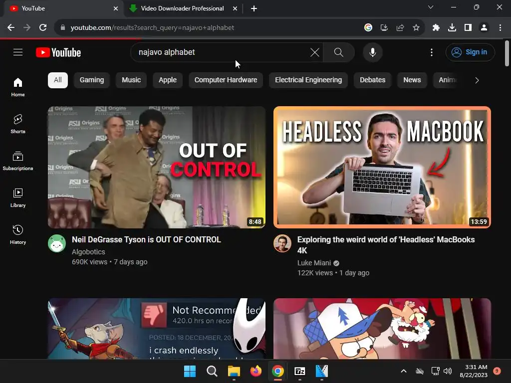Click the HEADLESS MACBOOK video thumbnail
The image size is (511, 383).
(382, 167)
